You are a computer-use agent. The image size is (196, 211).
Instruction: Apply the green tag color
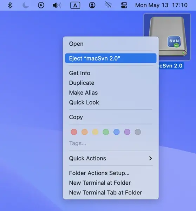106,132
